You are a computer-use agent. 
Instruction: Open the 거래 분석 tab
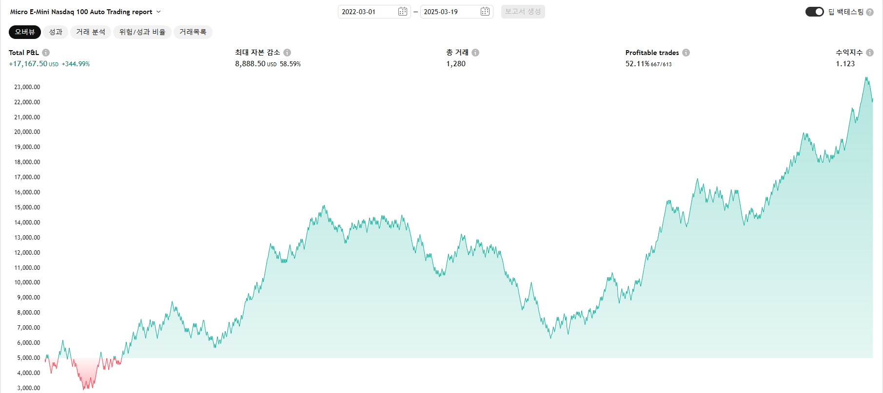tap(91, 32)
